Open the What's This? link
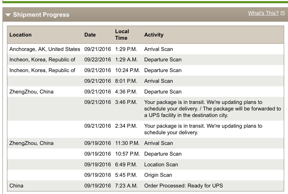This screenshot has height=194, width=288. [x=263, y=13]
